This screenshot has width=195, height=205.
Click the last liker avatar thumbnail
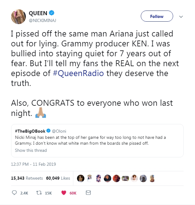(152, 178)
